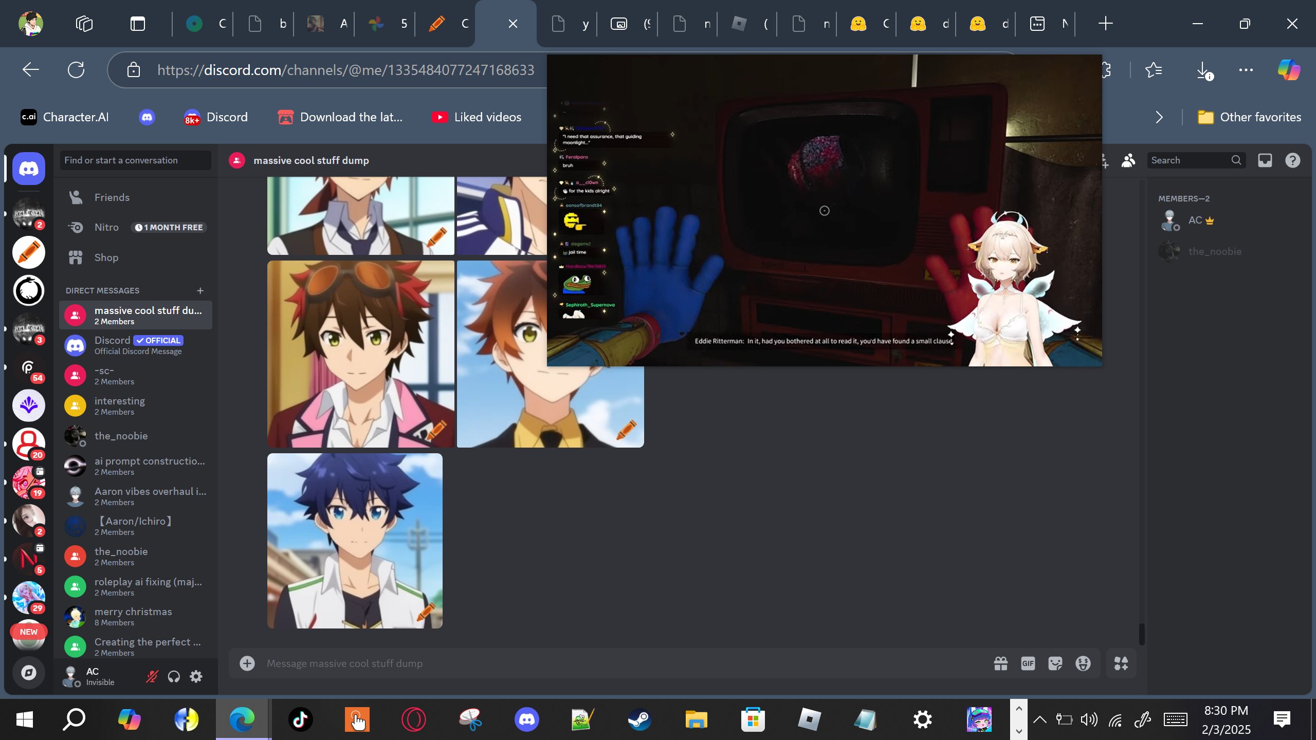Open the Apps launcher in message bar
Image resolution: width=1316 pixels, height=740 pixels.
(x=1121, y=663)
